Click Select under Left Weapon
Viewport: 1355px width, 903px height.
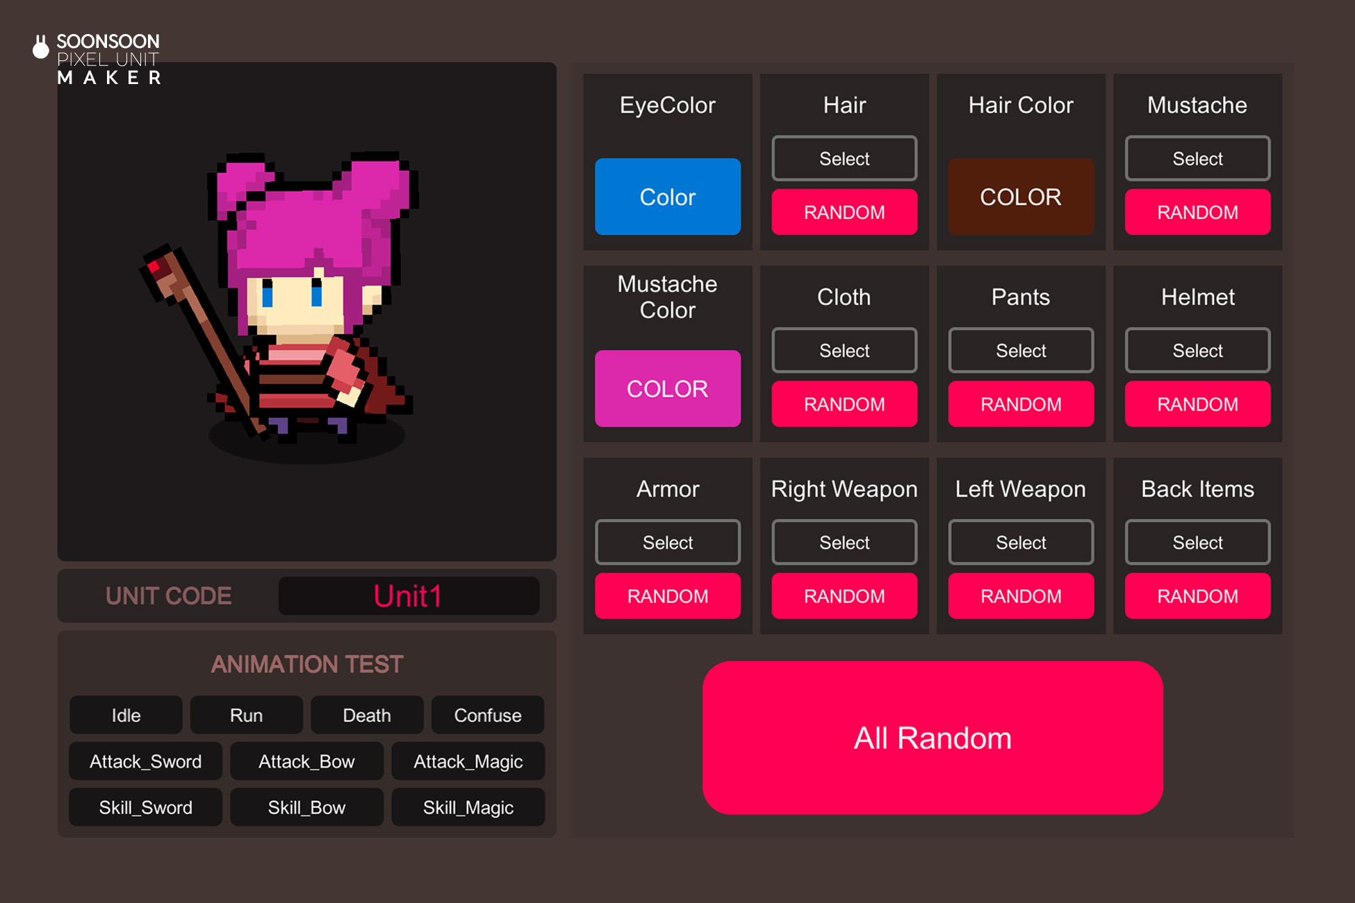(x=1021, y=542)
